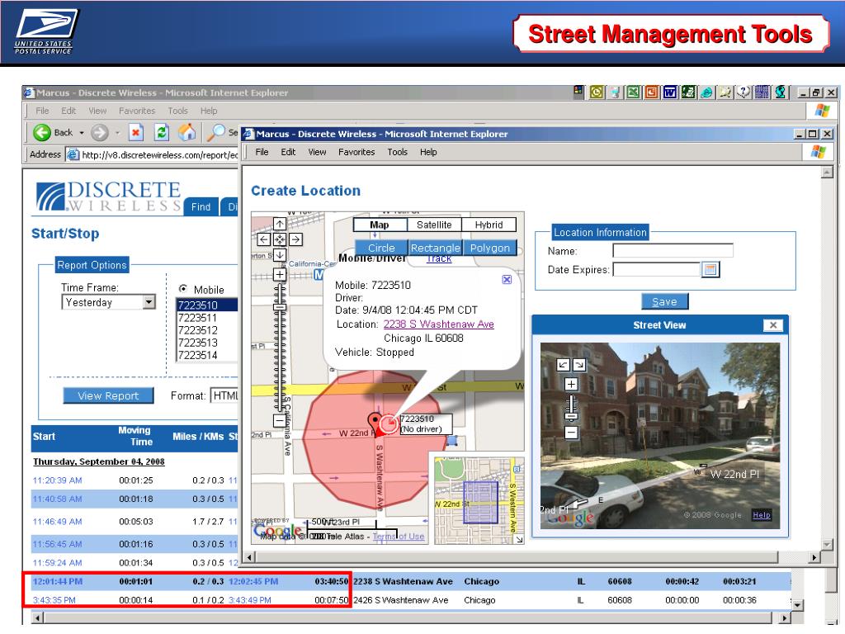Click the red map marker pin

pos(375,424)
